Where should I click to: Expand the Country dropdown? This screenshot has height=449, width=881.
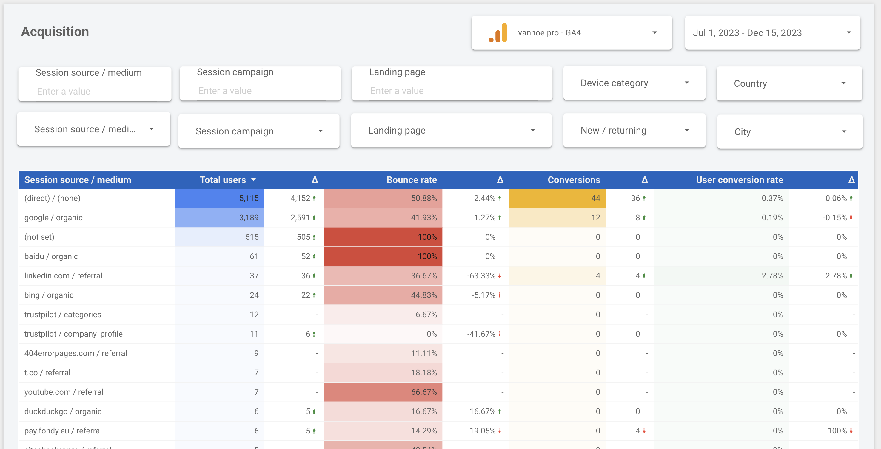pos(789,84)
